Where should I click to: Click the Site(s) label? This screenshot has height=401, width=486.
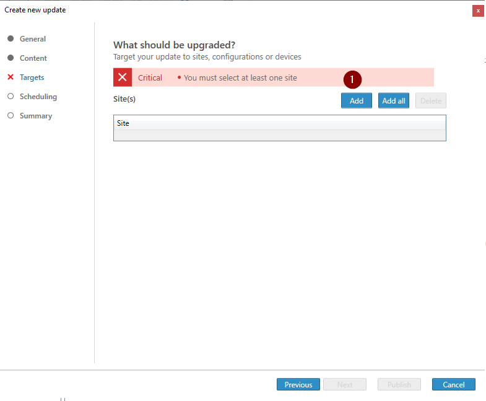pyautogui.click(x=124, y=99)
